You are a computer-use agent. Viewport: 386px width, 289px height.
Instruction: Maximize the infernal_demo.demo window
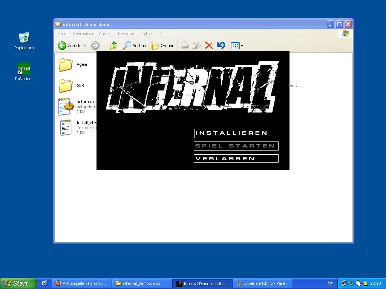[x=339, y=24]
